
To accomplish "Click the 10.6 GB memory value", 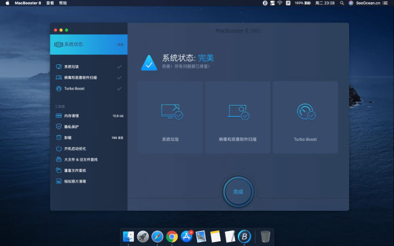I will coord(118,116).
